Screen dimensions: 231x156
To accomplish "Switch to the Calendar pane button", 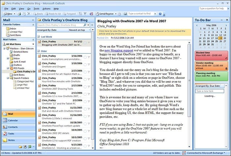I will [18, 120].
